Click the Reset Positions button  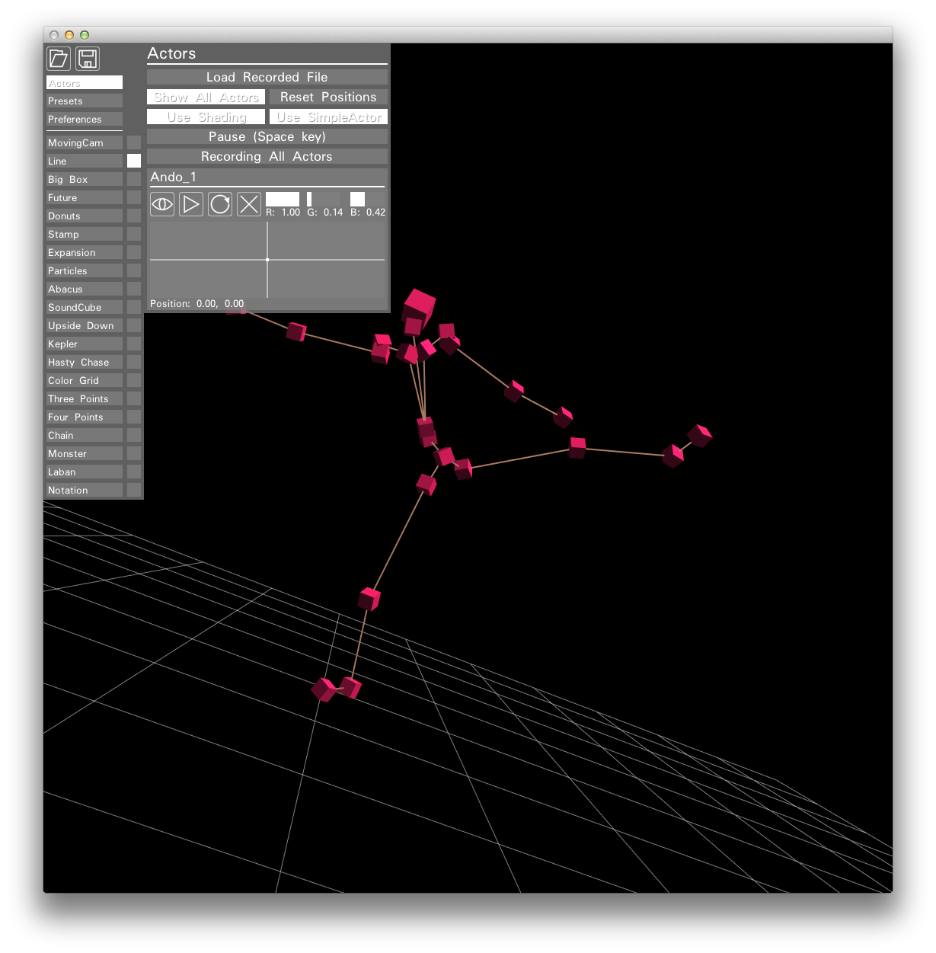[328, 98]
